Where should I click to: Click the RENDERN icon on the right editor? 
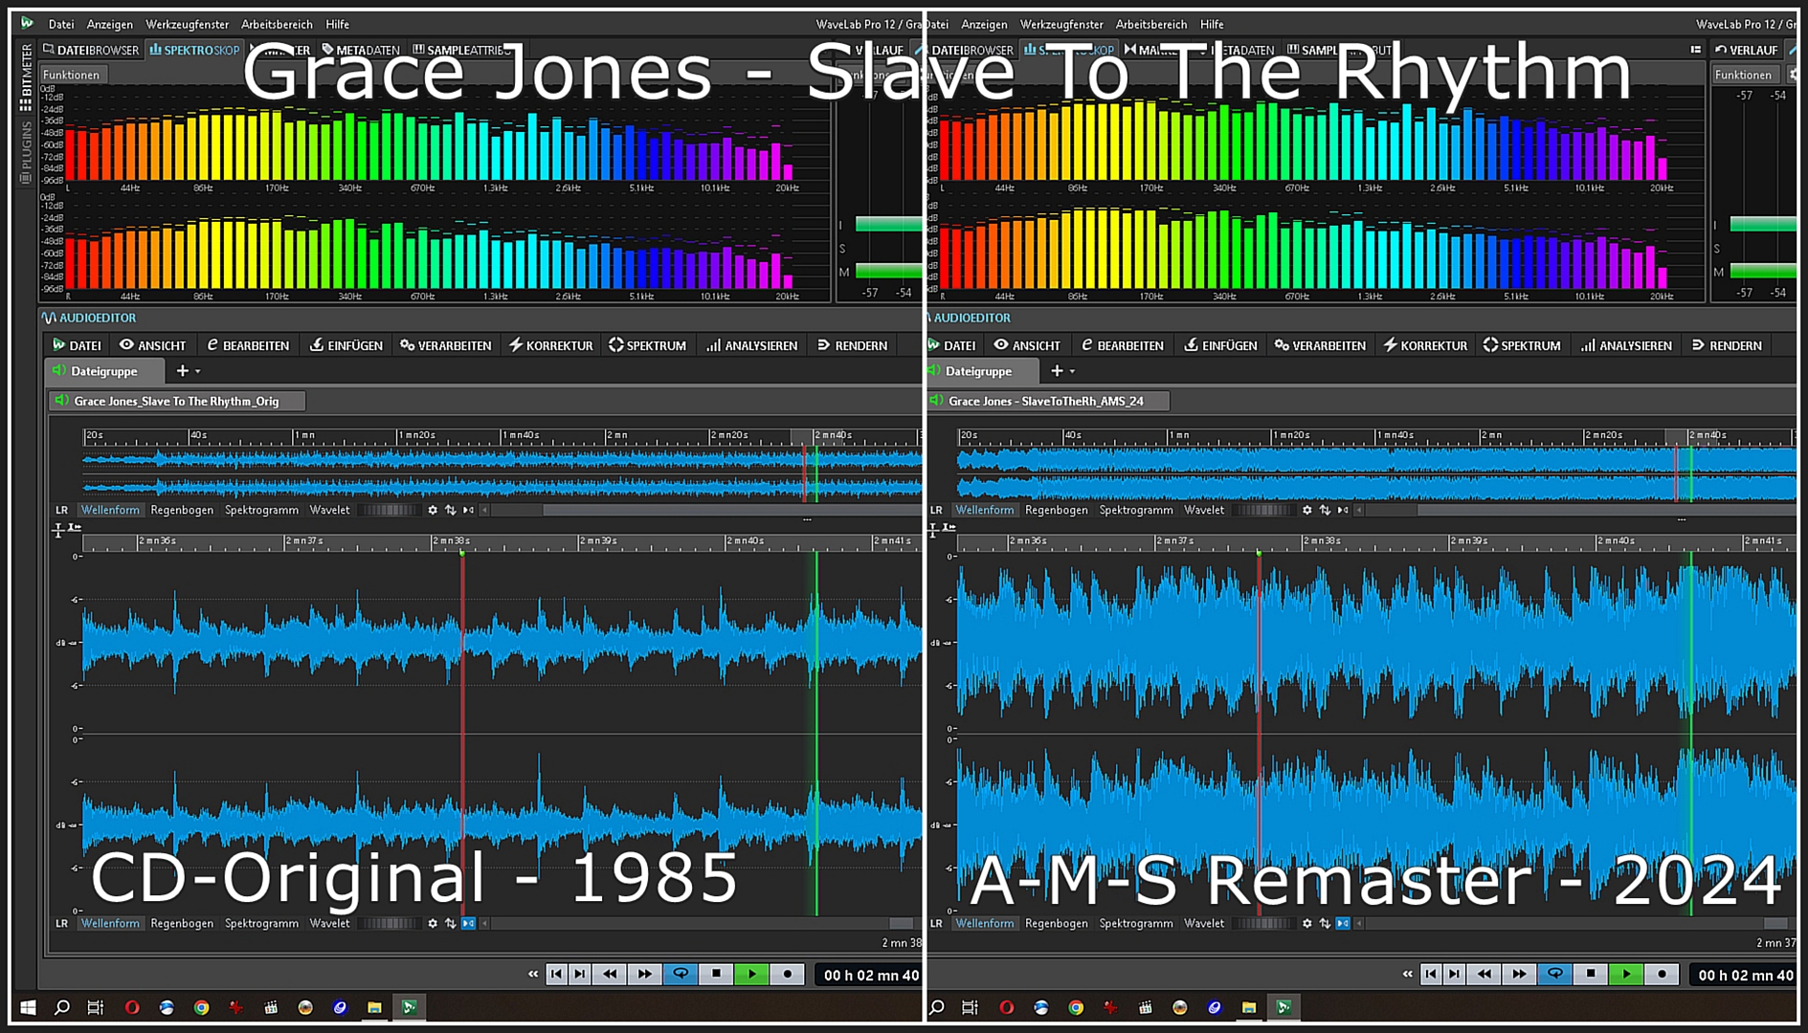pos(1727,345)
